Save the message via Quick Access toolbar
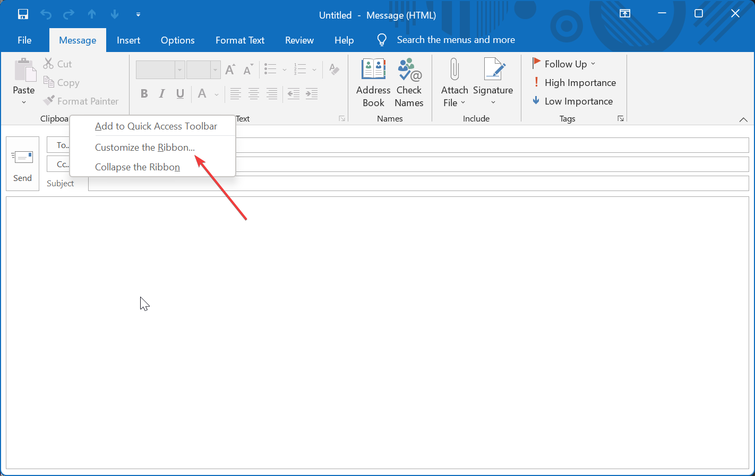Screen dimensions: 755x476 point(23,14)
